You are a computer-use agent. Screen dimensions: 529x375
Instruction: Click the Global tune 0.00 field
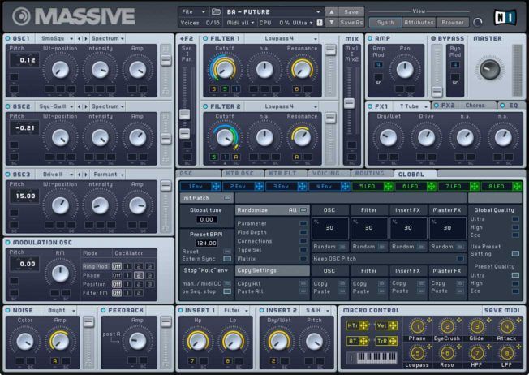click(206, 219)
